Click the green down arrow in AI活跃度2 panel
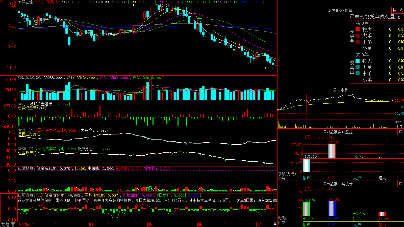Viewport: 404px width, 227px height. pos(199,168)
